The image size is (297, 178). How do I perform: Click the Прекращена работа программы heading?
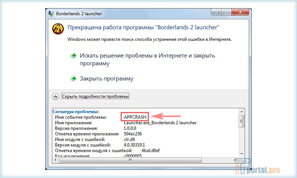143,27
